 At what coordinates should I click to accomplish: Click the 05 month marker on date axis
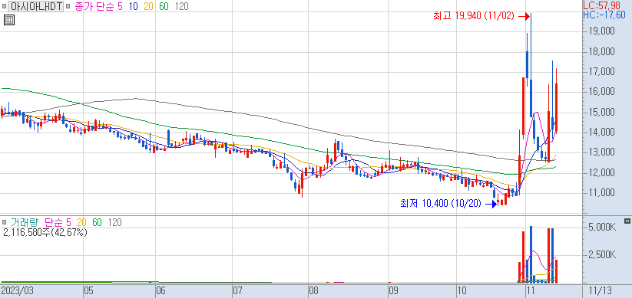88,291
